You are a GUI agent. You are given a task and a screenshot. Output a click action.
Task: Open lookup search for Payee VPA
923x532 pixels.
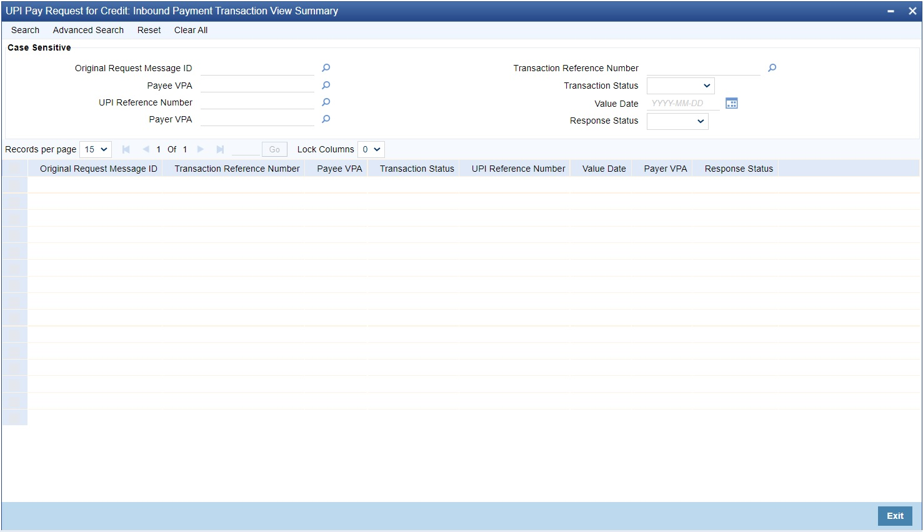click(326, 86)
